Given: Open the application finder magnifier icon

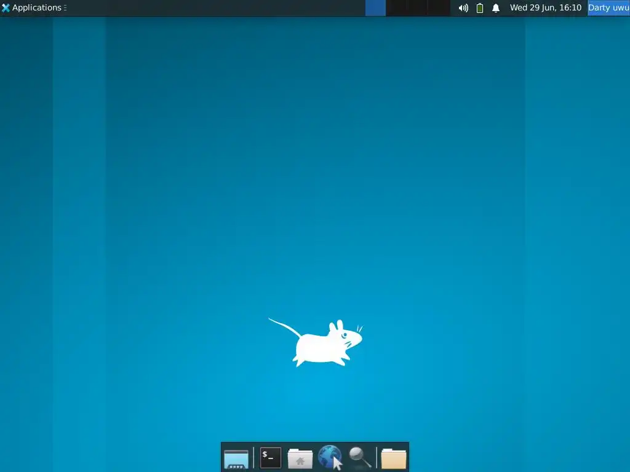Looking at the screenshot, I should pos(359,457).
